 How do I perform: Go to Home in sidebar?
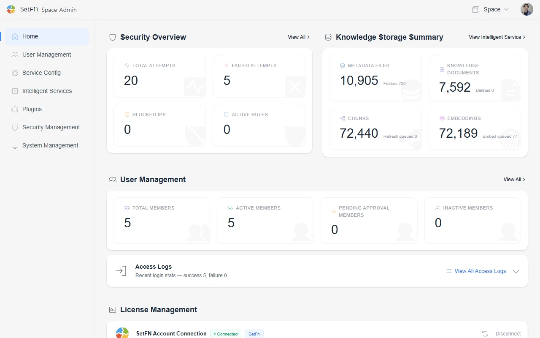point(47,36)
